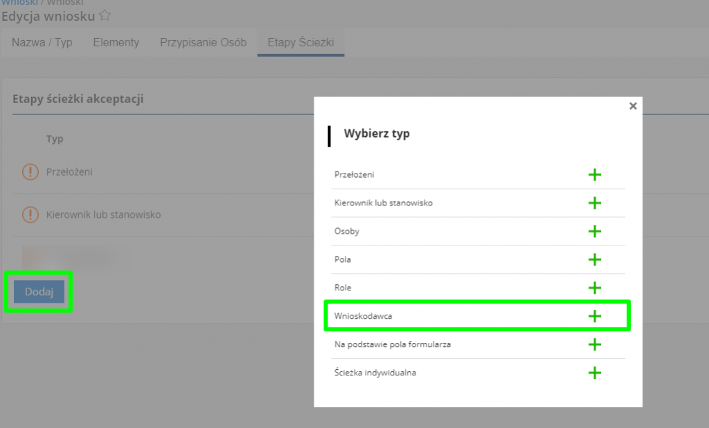The height and width of the screenshot is (428, 709).
Task: Choose Na podstawie pola formularza label
Action: point(393,344)
